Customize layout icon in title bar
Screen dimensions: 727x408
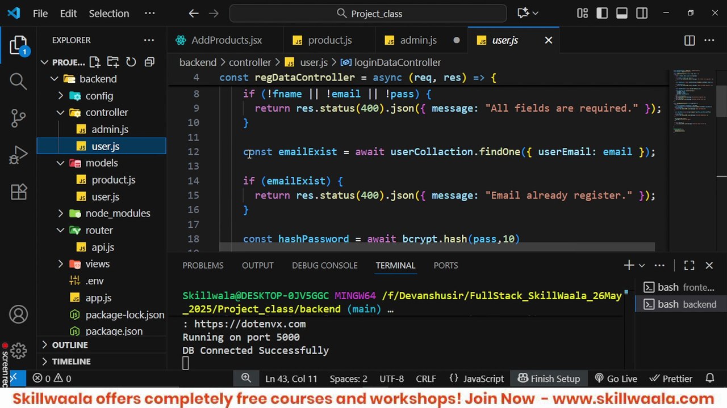coord(582,13)
